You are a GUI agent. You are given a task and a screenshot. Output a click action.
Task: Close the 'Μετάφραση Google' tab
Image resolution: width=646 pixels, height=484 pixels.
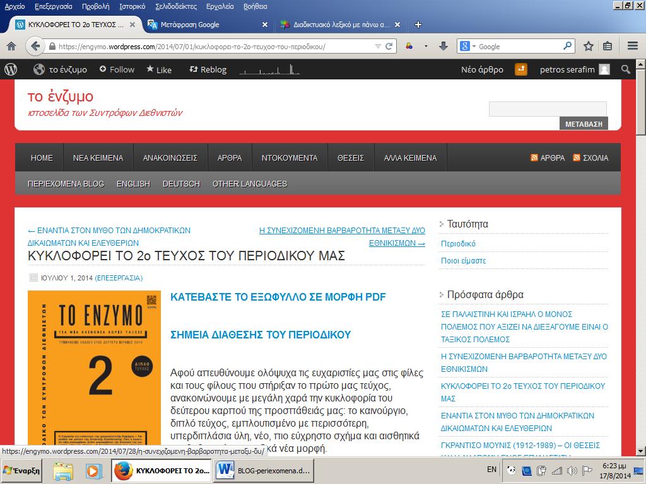(265, 25)
